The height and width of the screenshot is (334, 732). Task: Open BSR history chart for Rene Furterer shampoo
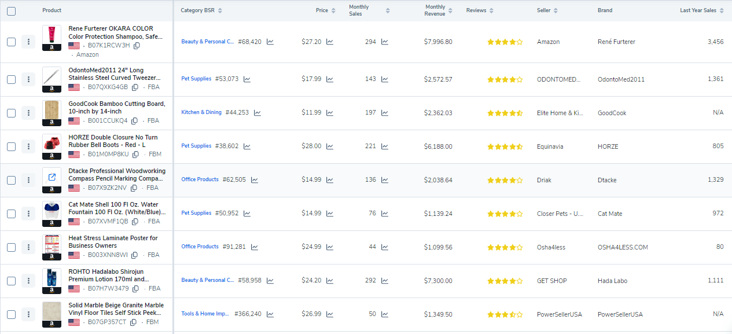[x=270, y=42]
